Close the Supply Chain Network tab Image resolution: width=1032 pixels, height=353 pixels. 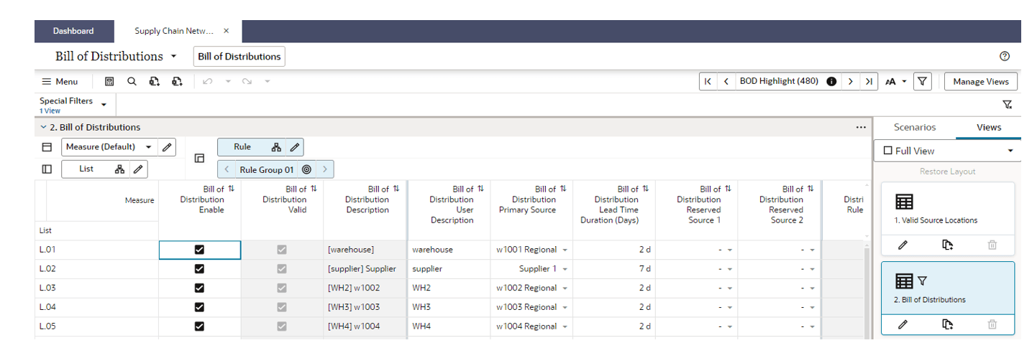[x=227, y=31]
